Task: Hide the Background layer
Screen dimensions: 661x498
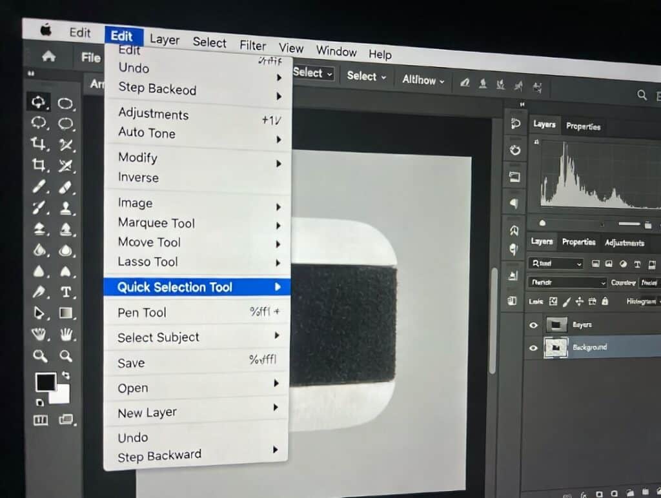Action: [533, 346]
